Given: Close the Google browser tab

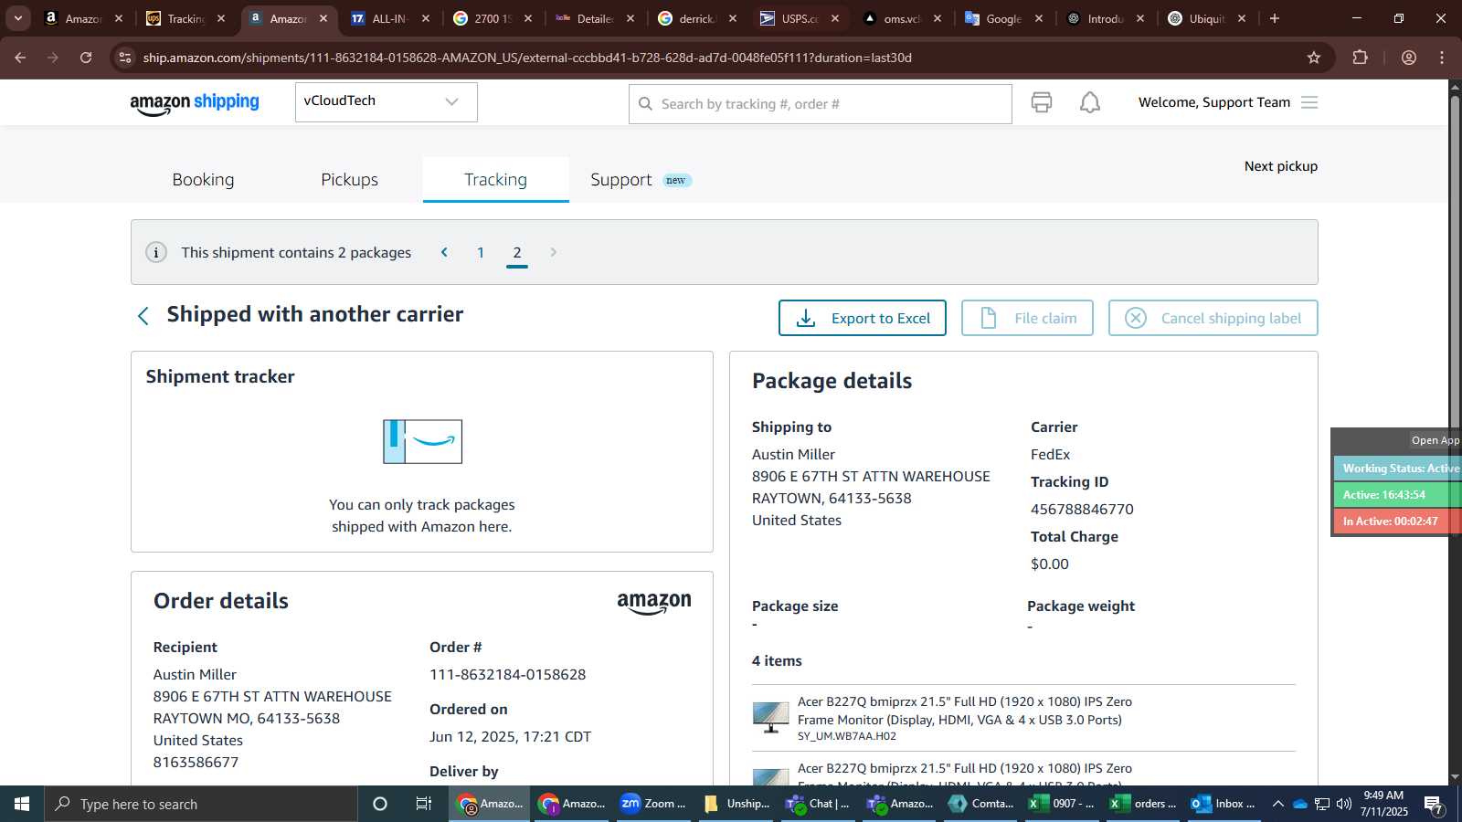Looking at the screenshot, I should point(1039,18).
